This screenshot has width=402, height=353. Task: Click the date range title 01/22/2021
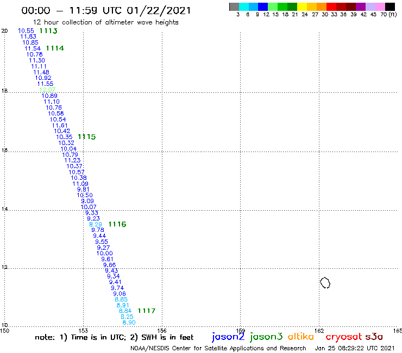(159, 11)
